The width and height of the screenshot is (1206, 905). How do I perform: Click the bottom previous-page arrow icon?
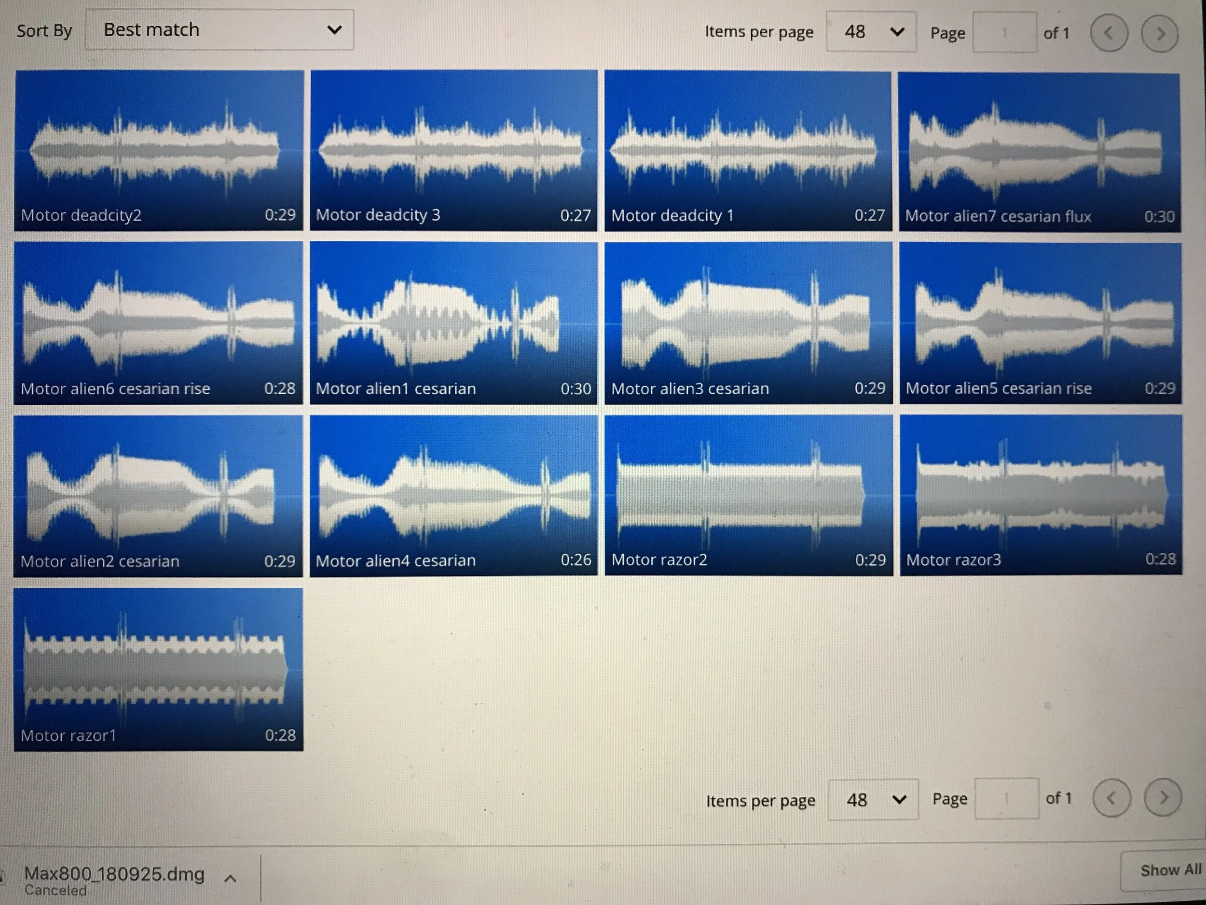1111,798
